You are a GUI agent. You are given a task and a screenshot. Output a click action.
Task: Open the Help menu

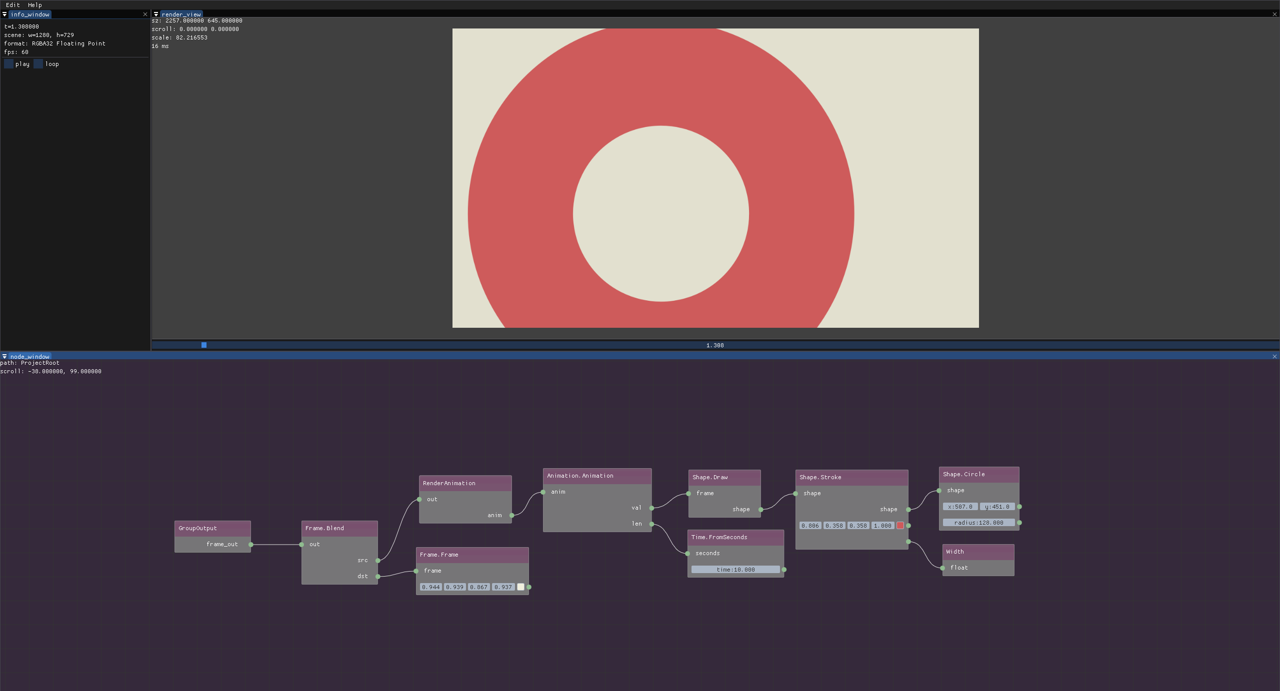click(x=34, y=4)
